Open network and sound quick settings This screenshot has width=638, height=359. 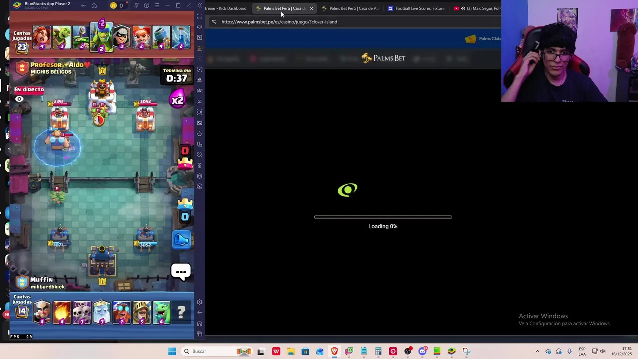(x=598, y=351)
